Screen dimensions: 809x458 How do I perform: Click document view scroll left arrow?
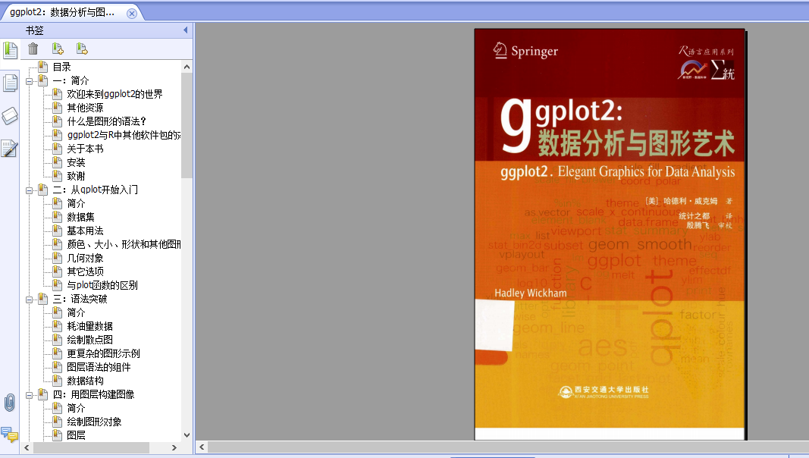coord(202,447)
